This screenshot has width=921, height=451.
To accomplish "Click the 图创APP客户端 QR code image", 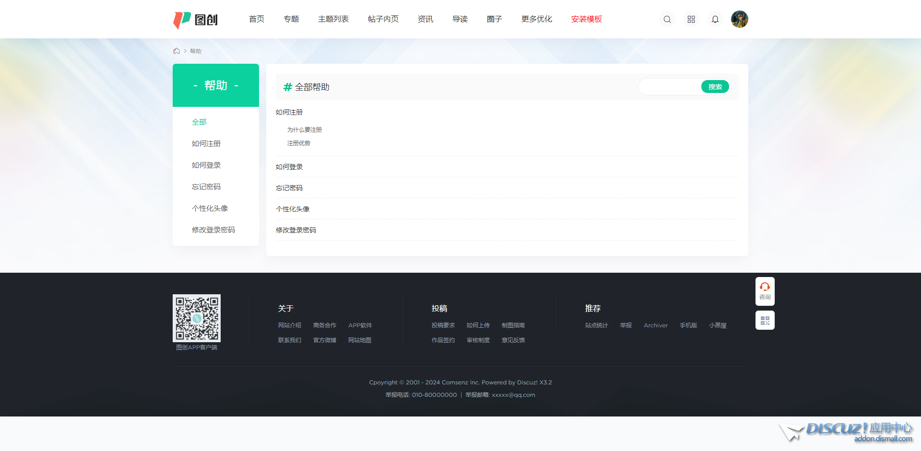I will (x=197, y=318).
